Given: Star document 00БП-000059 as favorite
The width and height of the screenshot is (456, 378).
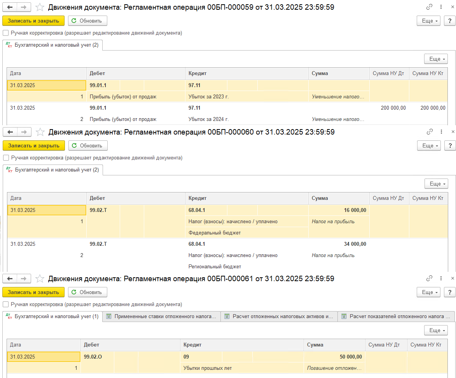Looking at the screenshot, I should pyautogui.click(x=40, y=7).
